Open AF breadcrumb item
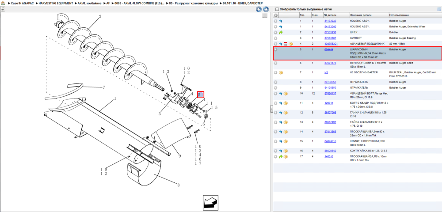442x212 pixels. coord(108,3)
